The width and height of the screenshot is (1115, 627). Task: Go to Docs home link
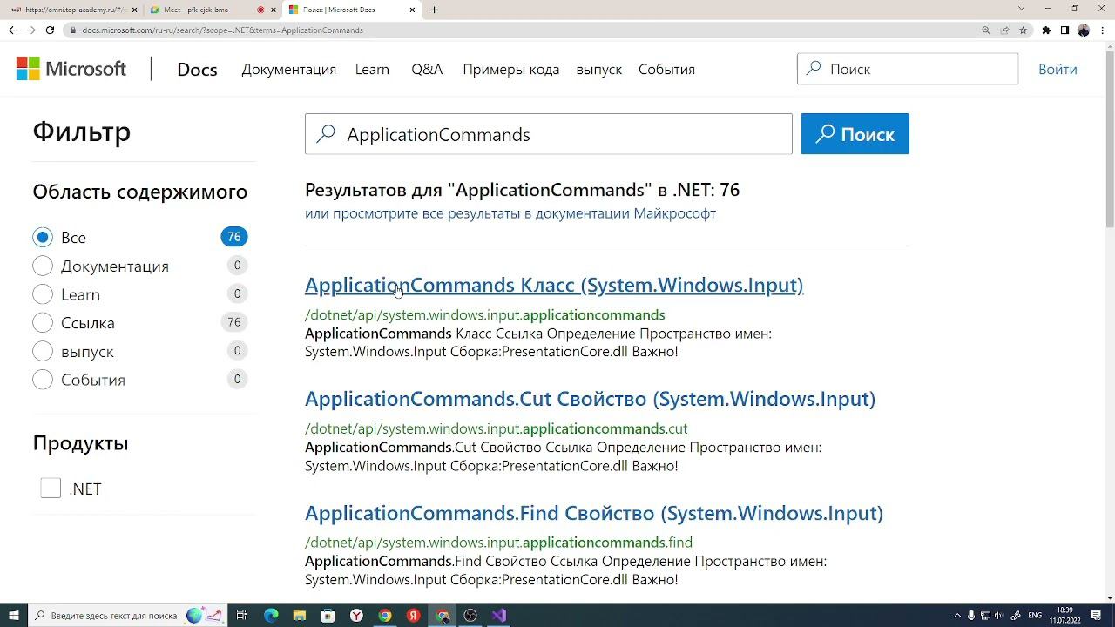197,70
